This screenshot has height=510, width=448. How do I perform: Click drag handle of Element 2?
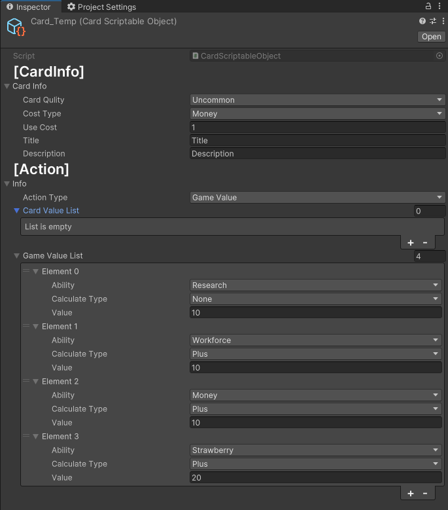point(26,381)
